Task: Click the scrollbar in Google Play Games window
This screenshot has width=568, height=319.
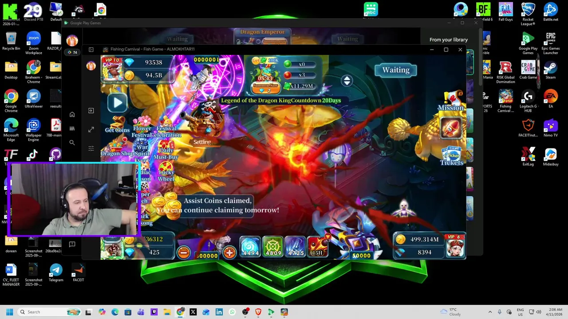Action: pos(481,58)
